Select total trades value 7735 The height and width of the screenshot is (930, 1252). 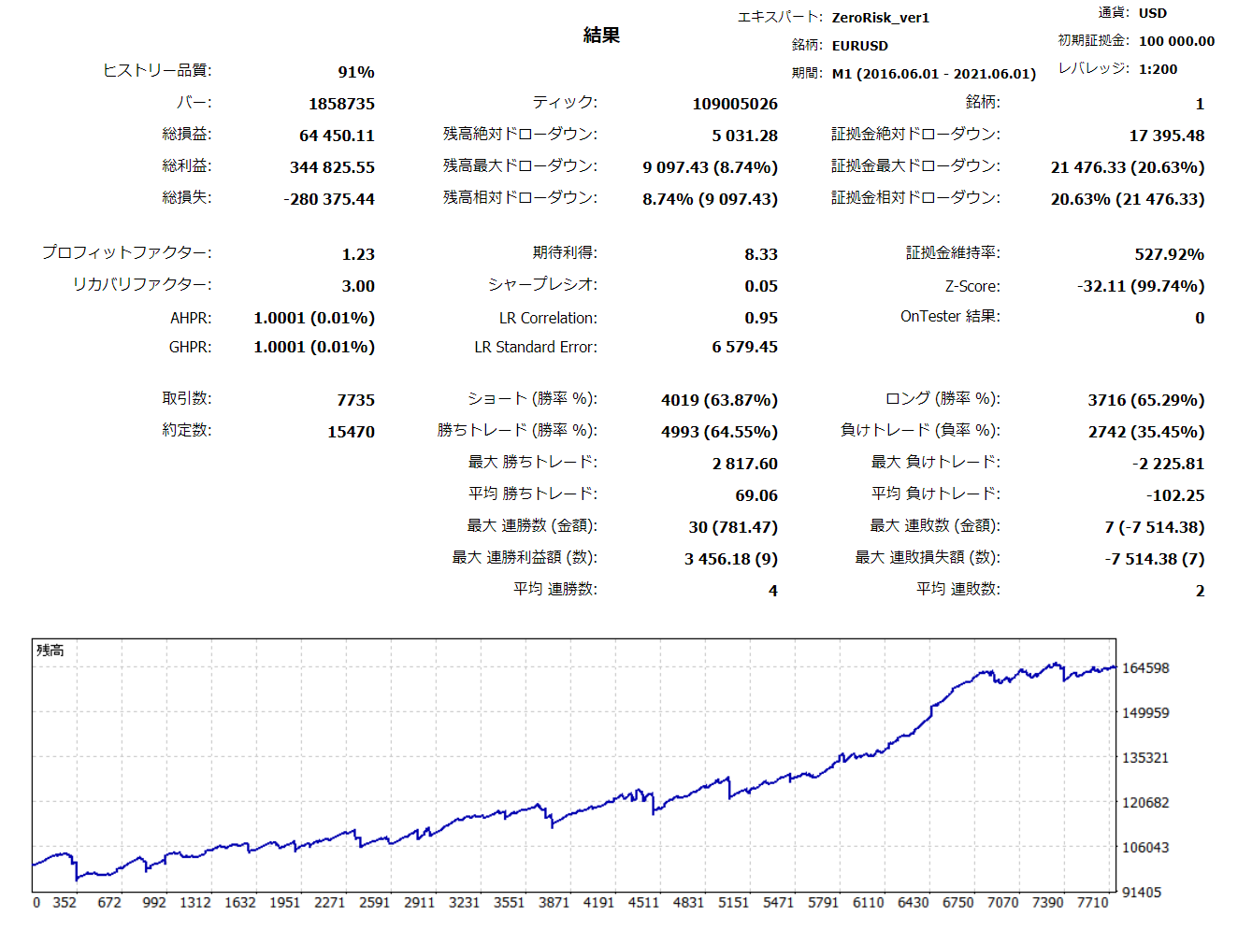[x=355, y=400]
